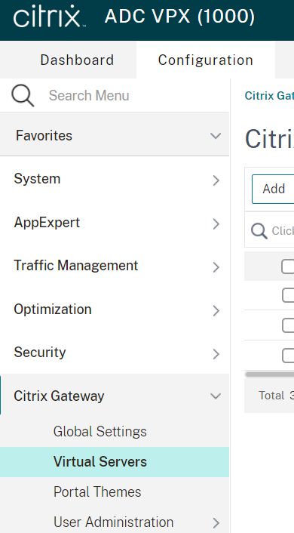Click the Search Menu magnifier icon

point(23,96)
